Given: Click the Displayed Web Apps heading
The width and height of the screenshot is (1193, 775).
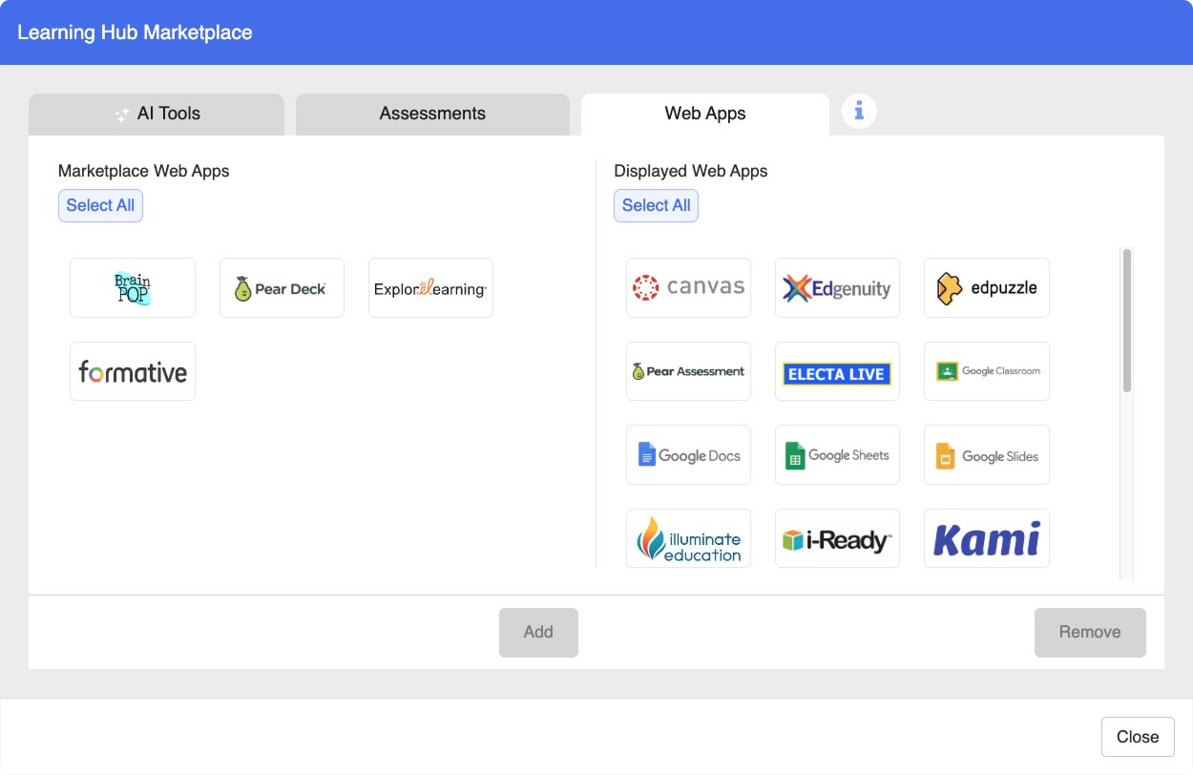Looking at the screenshot, I should click(691, 171).
